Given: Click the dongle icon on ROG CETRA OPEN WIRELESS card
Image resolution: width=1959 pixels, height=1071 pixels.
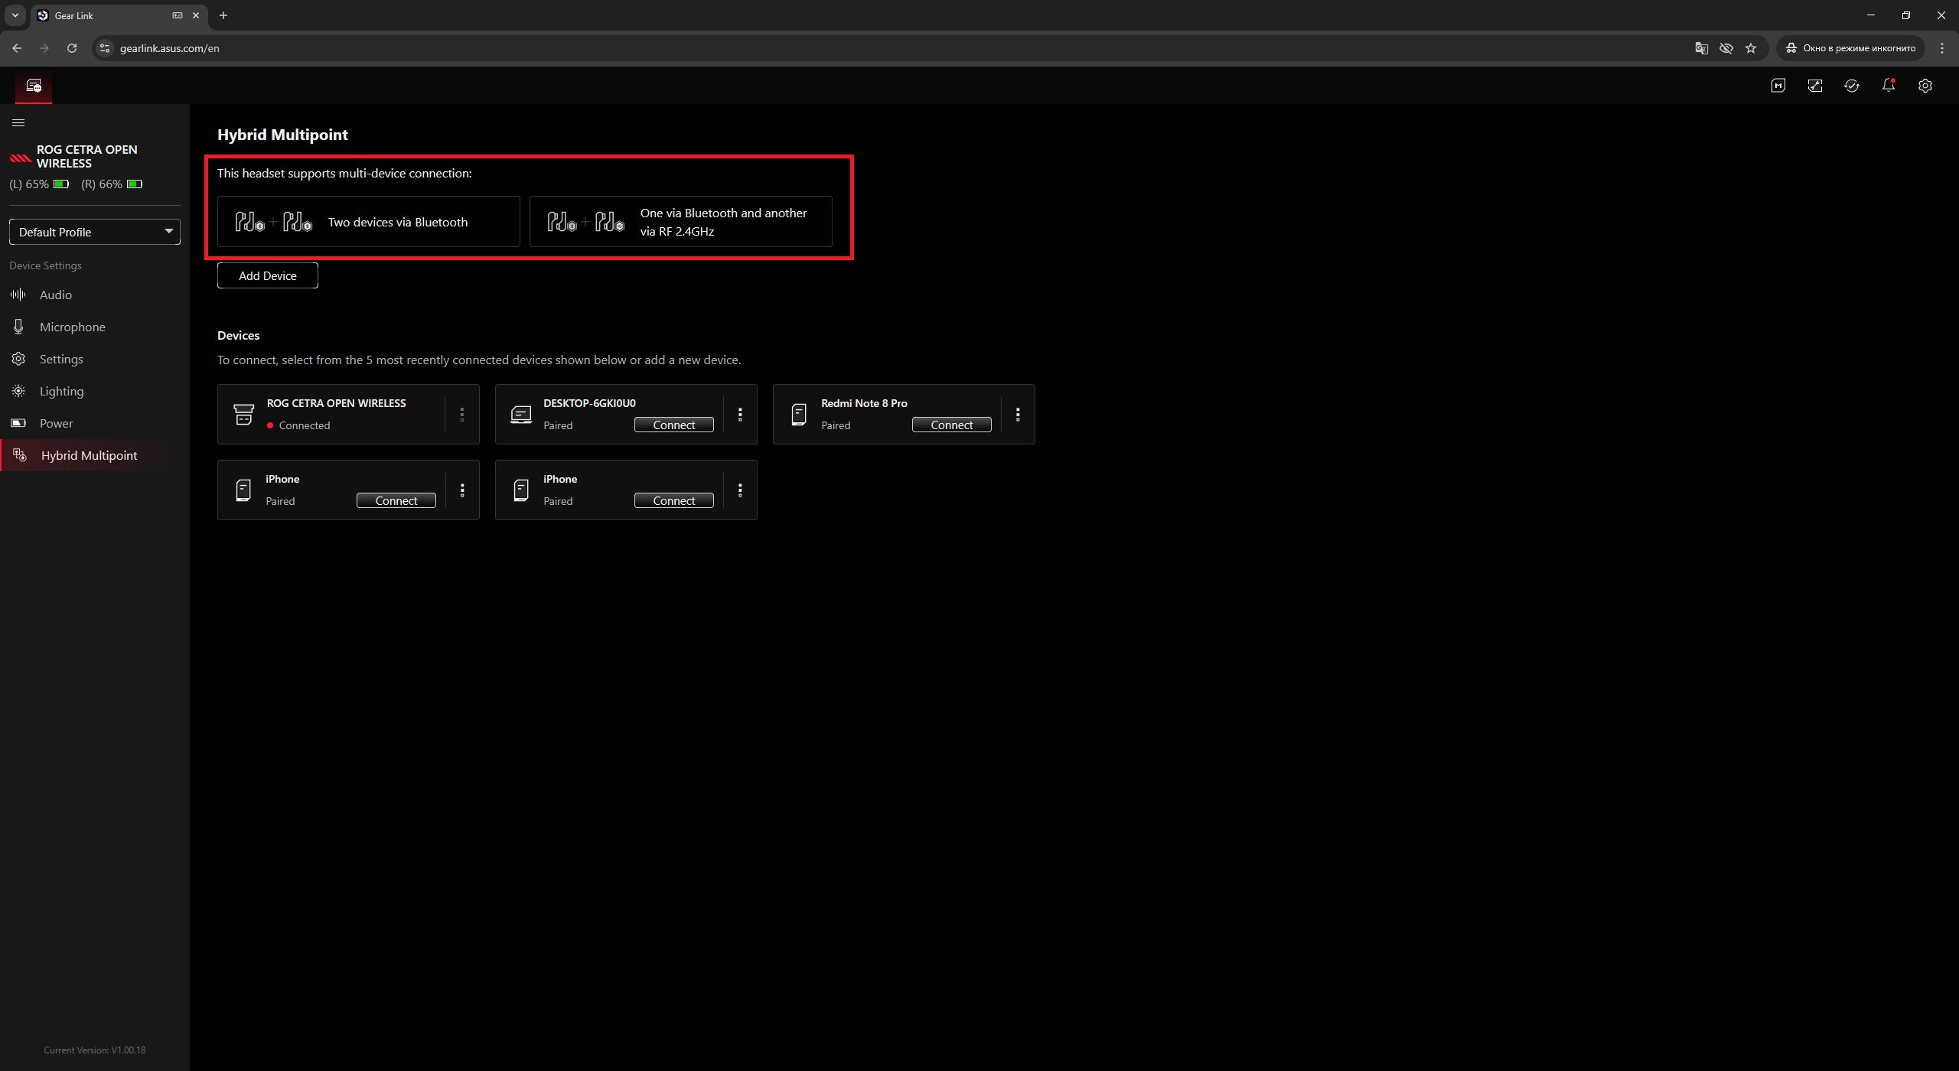Looking at the screenshot, I should [243, 414].
